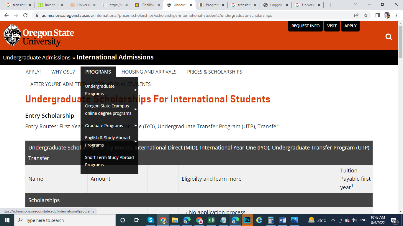Open the Chrome profile avatar
Screen dimensions: 403x226
387,15
